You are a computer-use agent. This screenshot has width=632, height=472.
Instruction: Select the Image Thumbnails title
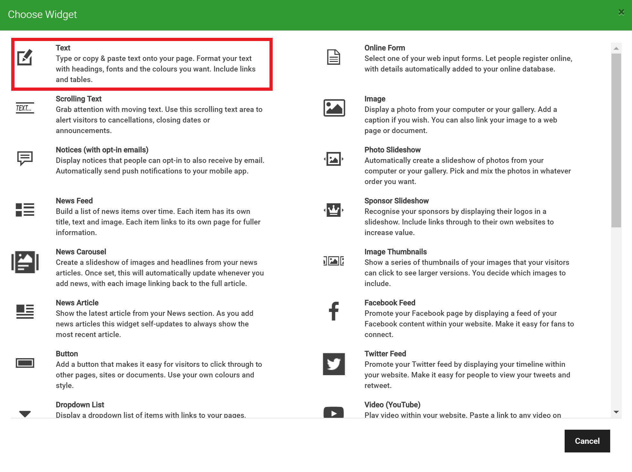[x=396, y=252]
